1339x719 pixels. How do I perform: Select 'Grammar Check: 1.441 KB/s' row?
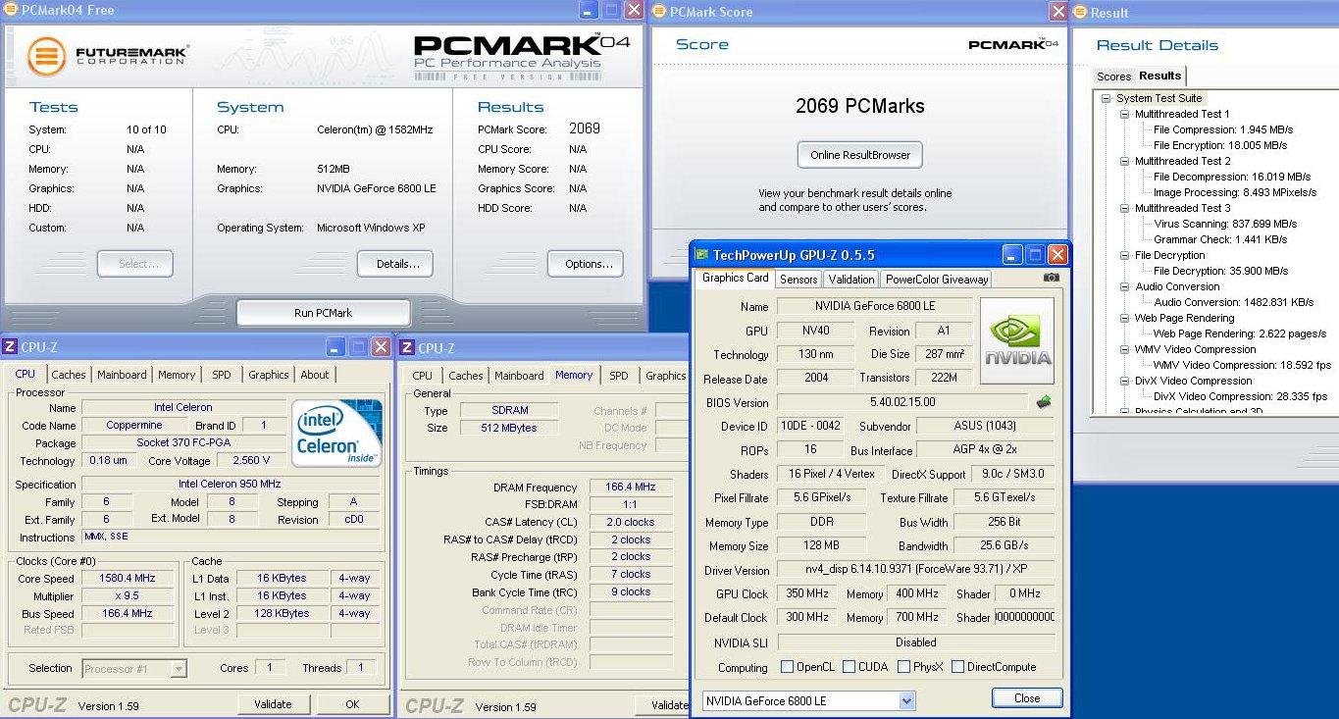(x=1220, y=239)
